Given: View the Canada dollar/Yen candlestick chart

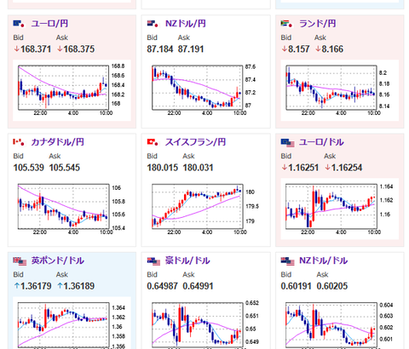Looking at the screenshot, I should pyautogui.click(x=72, y=209).
